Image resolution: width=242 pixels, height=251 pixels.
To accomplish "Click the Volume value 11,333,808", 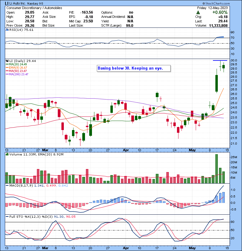I will click(x=218, y=26).
